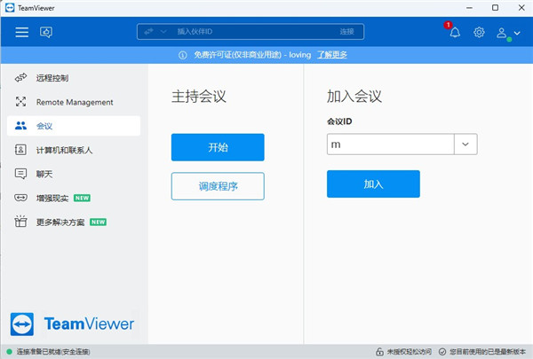The image size is (533, 359).
Task: Click the partner ID input field (插入伙伴ID)
Action: point(240,32)
